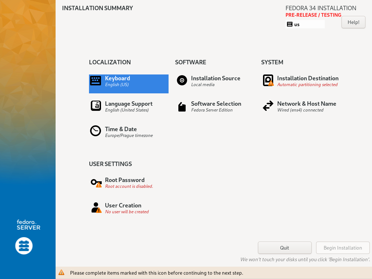
Task: Open Installation Source label
Action: point(216,78)
